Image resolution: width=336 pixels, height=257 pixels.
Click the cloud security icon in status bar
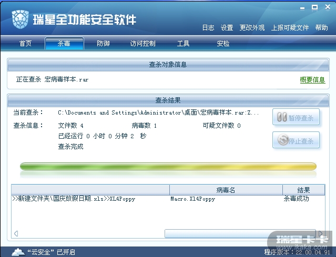tap(18, 252)
